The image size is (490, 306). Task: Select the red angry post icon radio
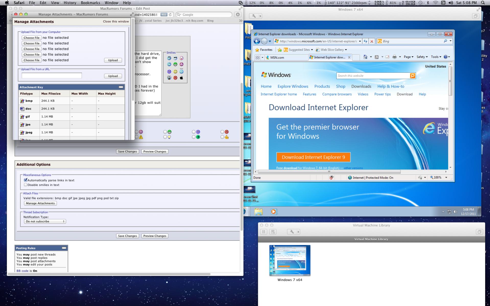[222, 132]
